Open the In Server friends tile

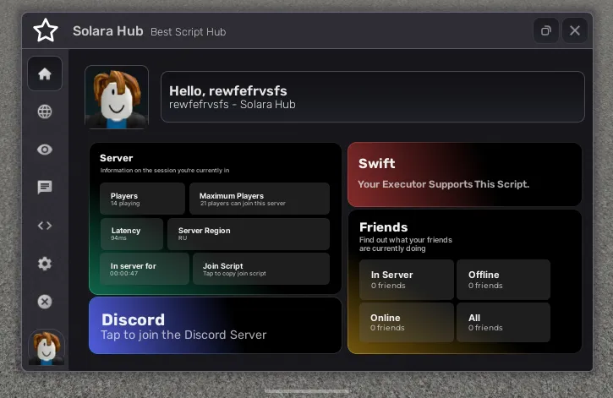pyautogui.click(x=407, y=280)
